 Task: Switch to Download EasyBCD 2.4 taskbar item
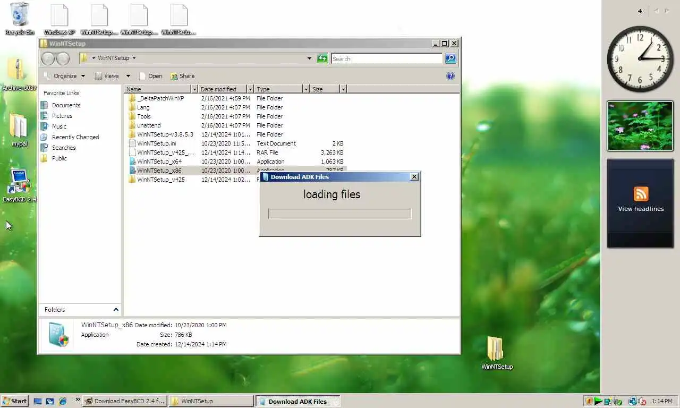click(125, 401)
